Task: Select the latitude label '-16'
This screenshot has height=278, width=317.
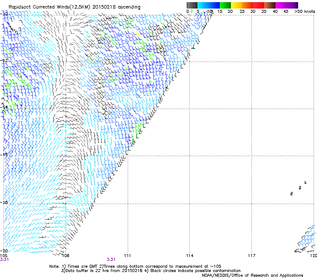Action: [4, 155]
